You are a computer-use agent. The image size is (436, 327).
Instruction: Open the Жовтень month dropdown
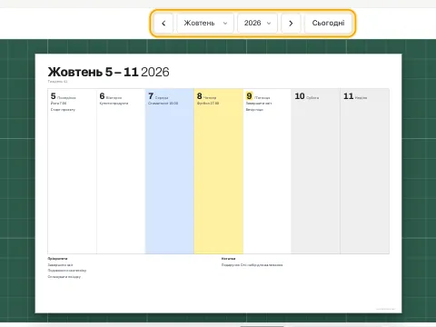coord(205,23)
